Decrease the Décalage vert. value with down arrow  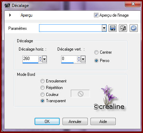tap(79, 61)
